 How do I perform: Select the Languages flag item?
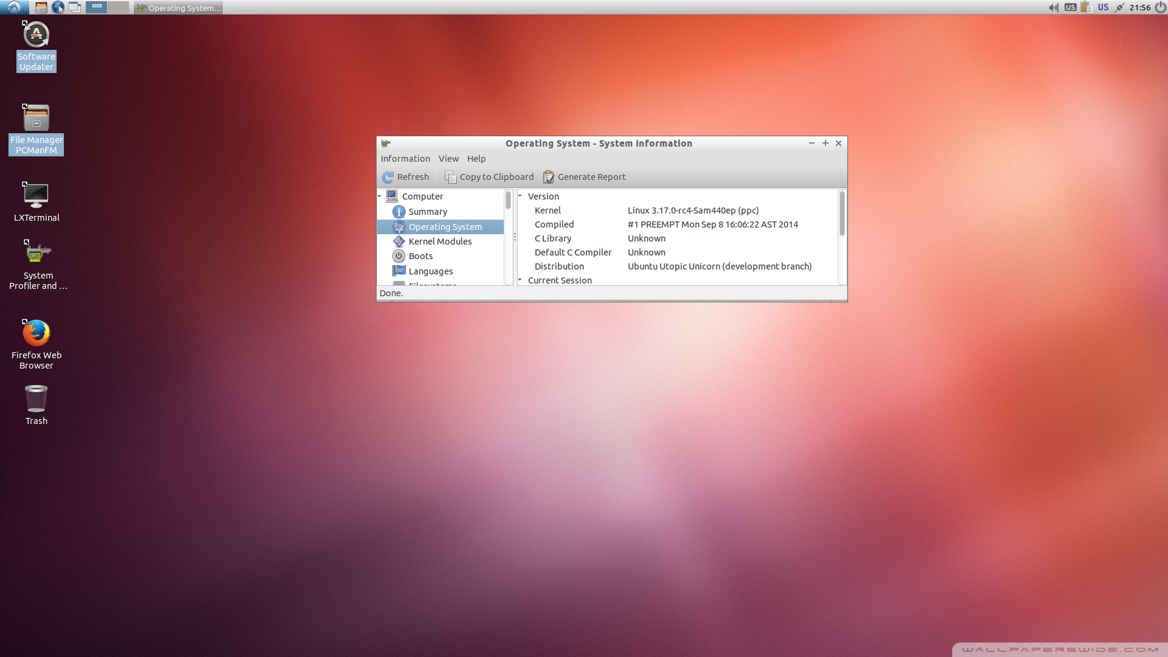point(398,271)
